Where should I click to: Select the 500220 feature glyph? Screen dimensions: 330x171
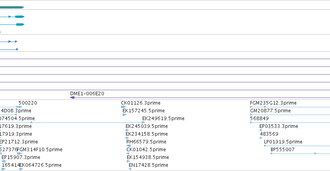click(20, 107)
